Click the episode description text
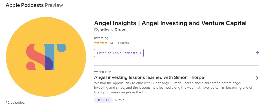The width and height of the screenshot is (264, 107). pyautogui.click(x=173, y=88)
